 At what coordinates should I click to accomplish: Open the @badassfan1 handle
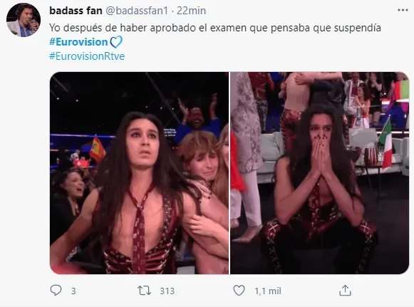click(137, 11)
